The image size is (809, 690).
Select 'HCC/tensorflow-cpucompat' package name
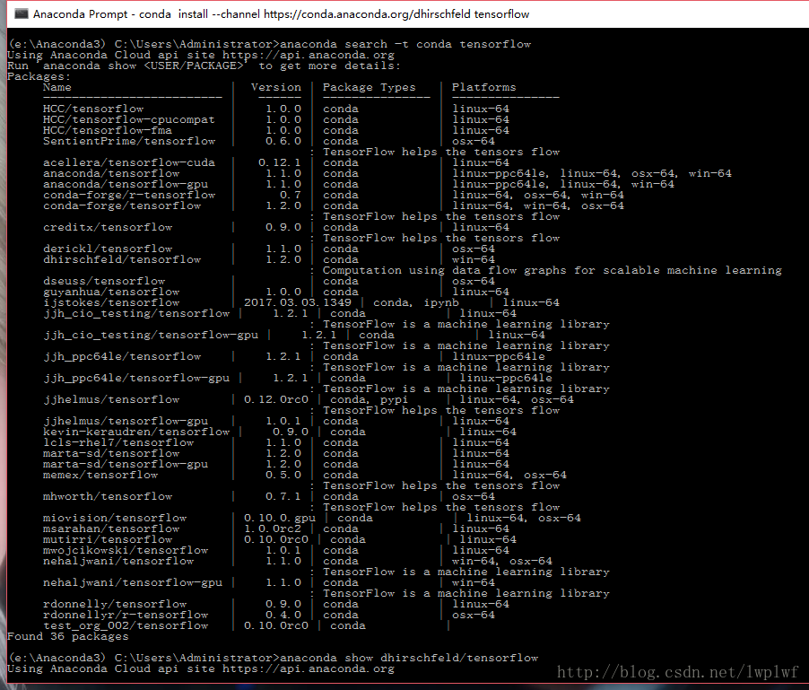coord(129,119)
